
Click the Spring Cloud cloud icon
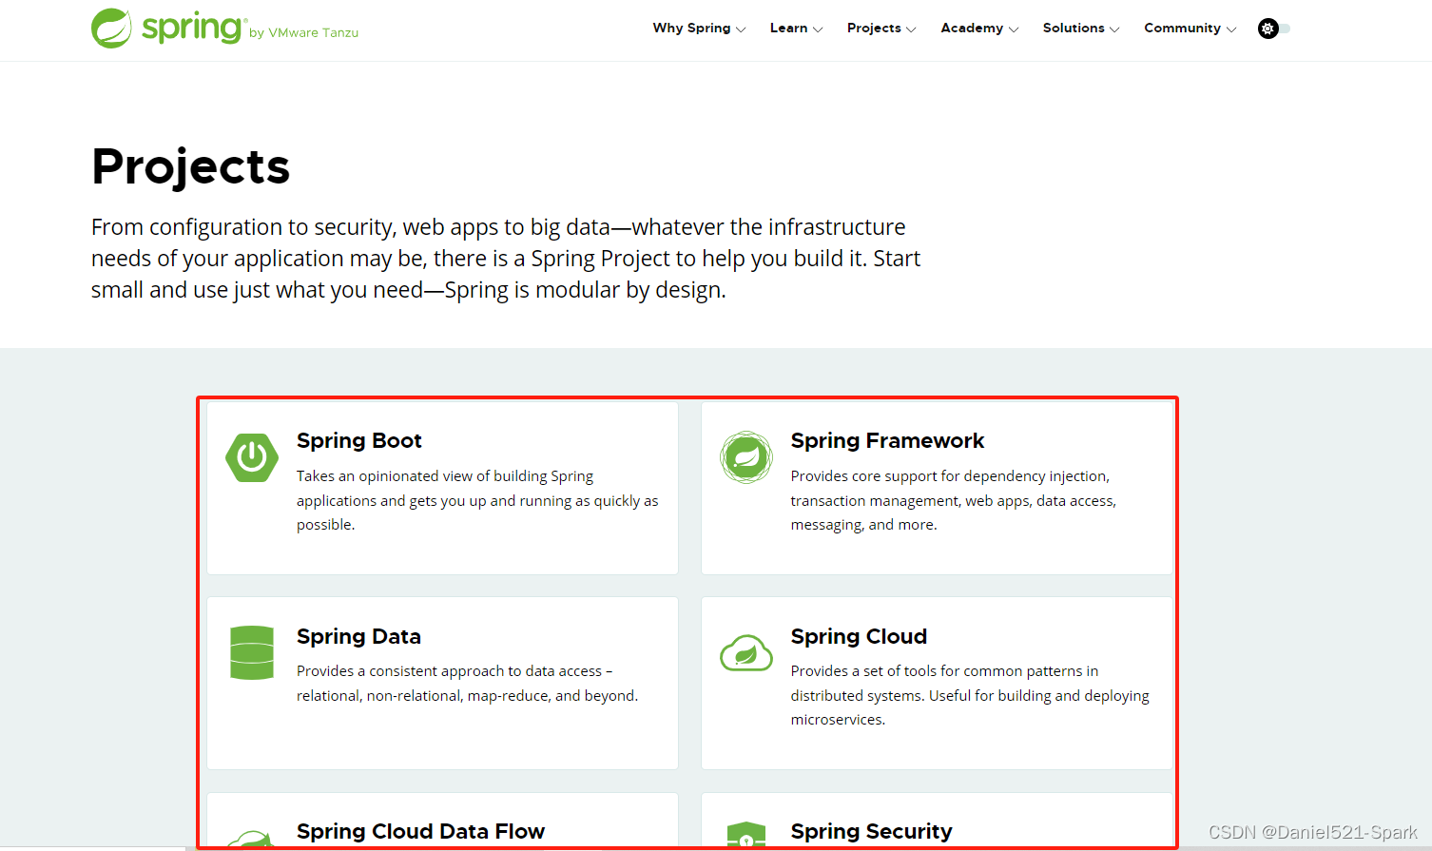(746, 653)
